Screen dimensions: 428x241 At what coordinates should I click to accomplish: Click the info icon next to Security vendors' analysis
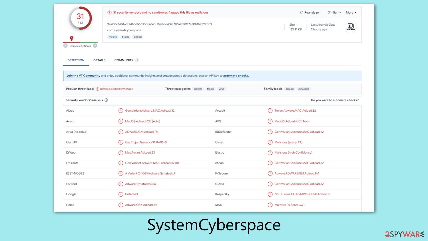coord(106,100)
